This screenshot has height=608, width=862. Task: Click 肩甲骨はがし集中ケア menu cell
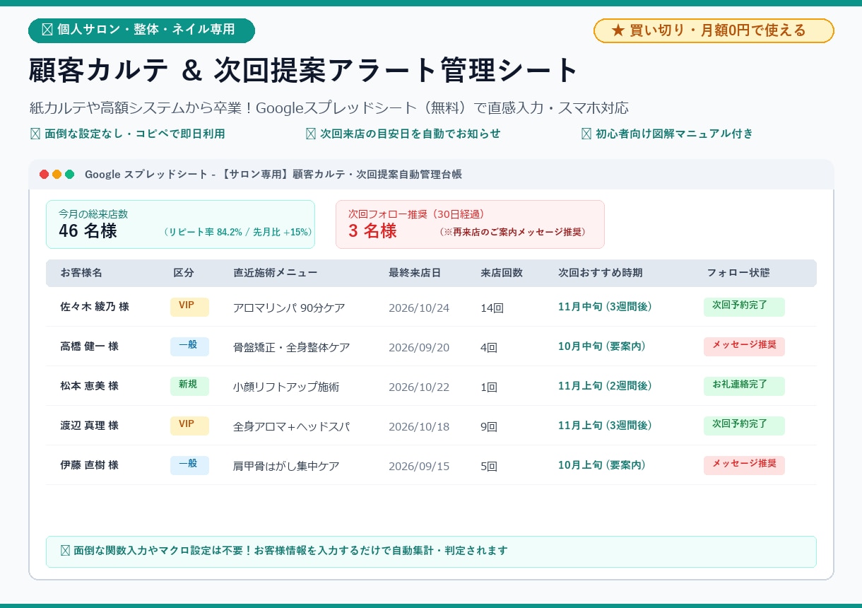[x=286, y=467]
